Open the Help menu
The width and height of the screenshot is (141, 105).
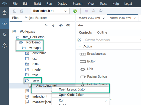click(116, 4)
